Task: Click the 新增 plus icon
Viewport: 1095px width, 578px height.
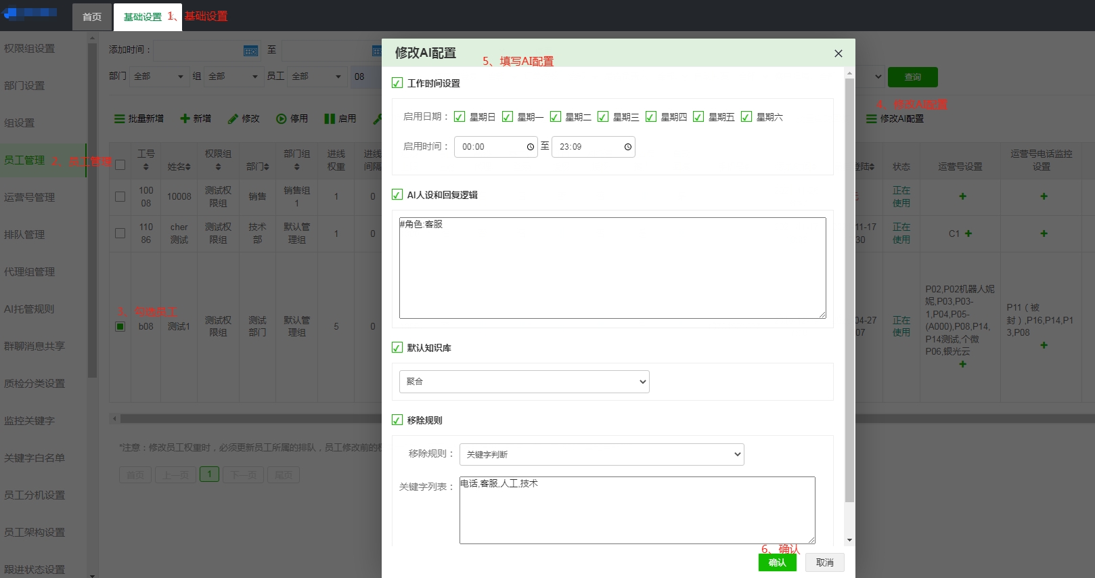Action: click(185, 118)
